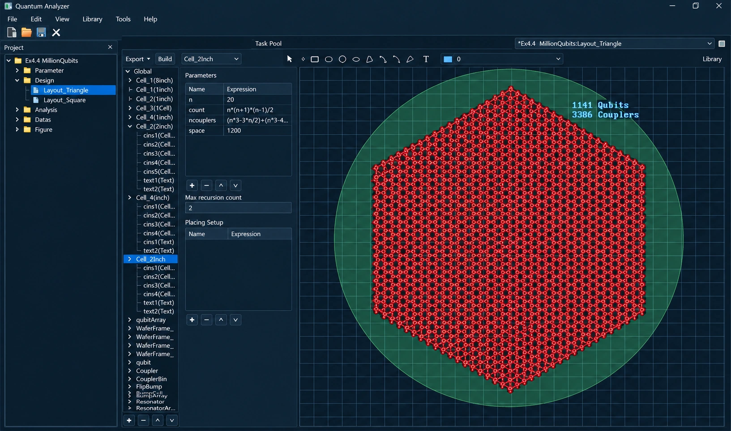Screen dimensions: 731x431
Task: Click the square icon beside the Task Pool dropdown
Action: click(722, 43)
